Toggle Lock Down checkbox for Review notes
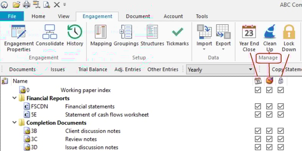The width and height of the screenshot is (302, 151). tap(281, 139)
